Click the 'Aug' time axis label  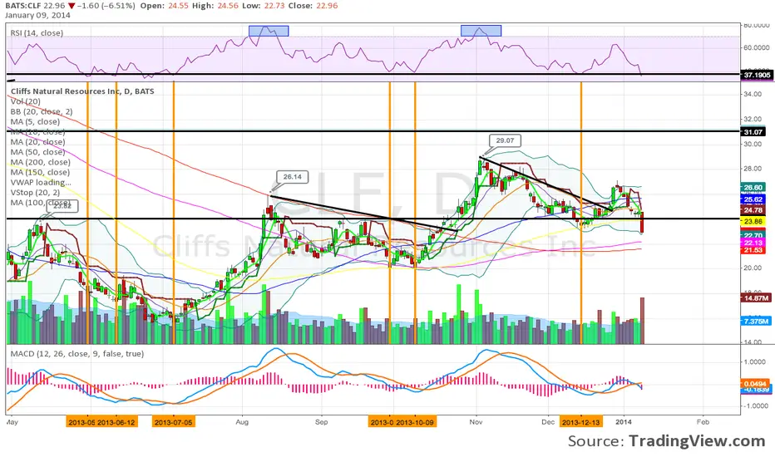242,422
